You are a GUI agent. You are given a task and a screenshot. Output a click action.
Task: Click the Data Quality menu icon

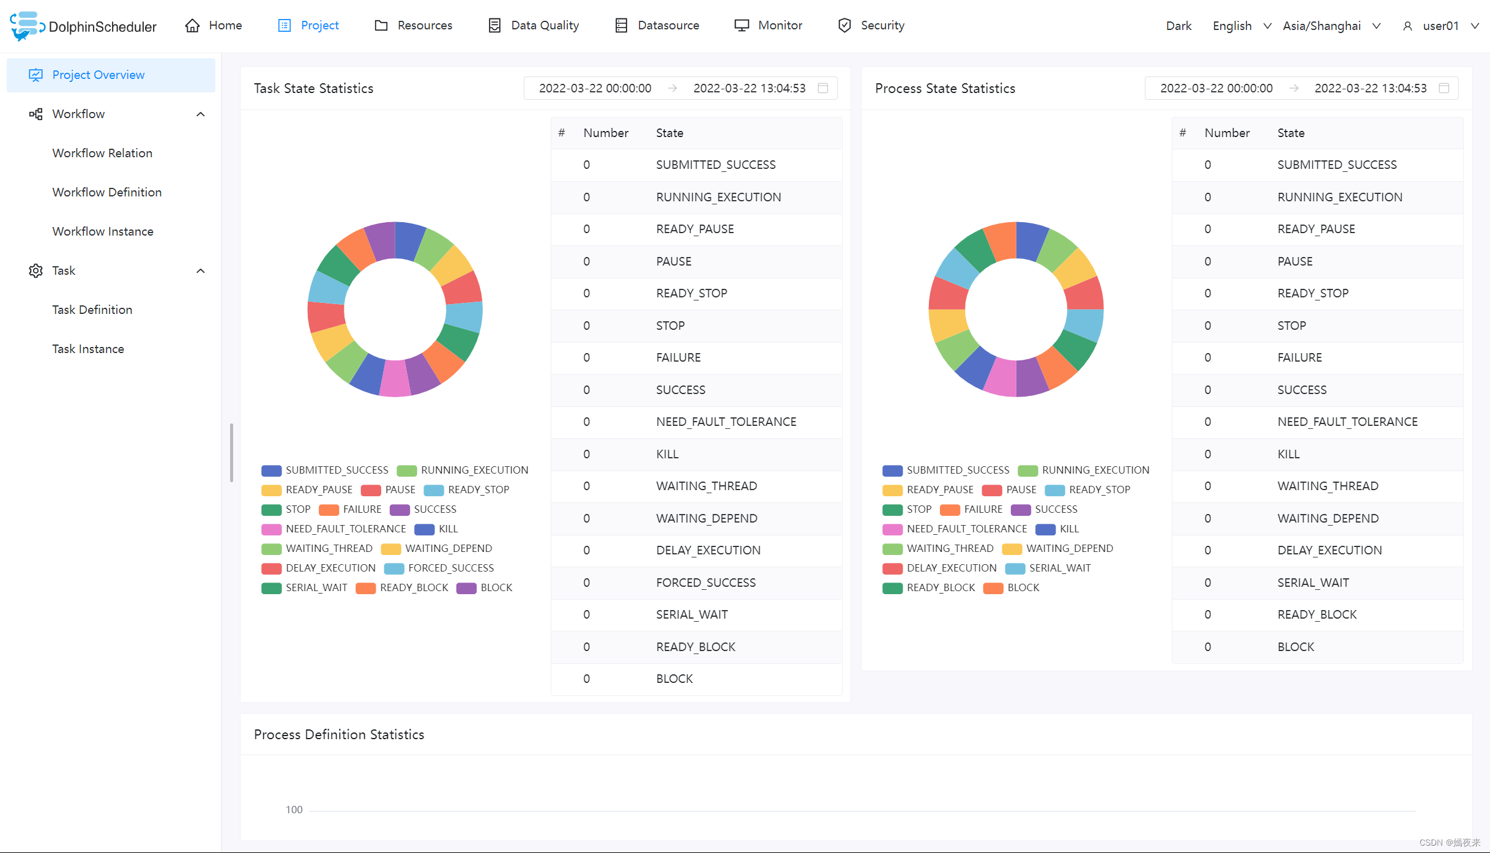tap(493, 26)
